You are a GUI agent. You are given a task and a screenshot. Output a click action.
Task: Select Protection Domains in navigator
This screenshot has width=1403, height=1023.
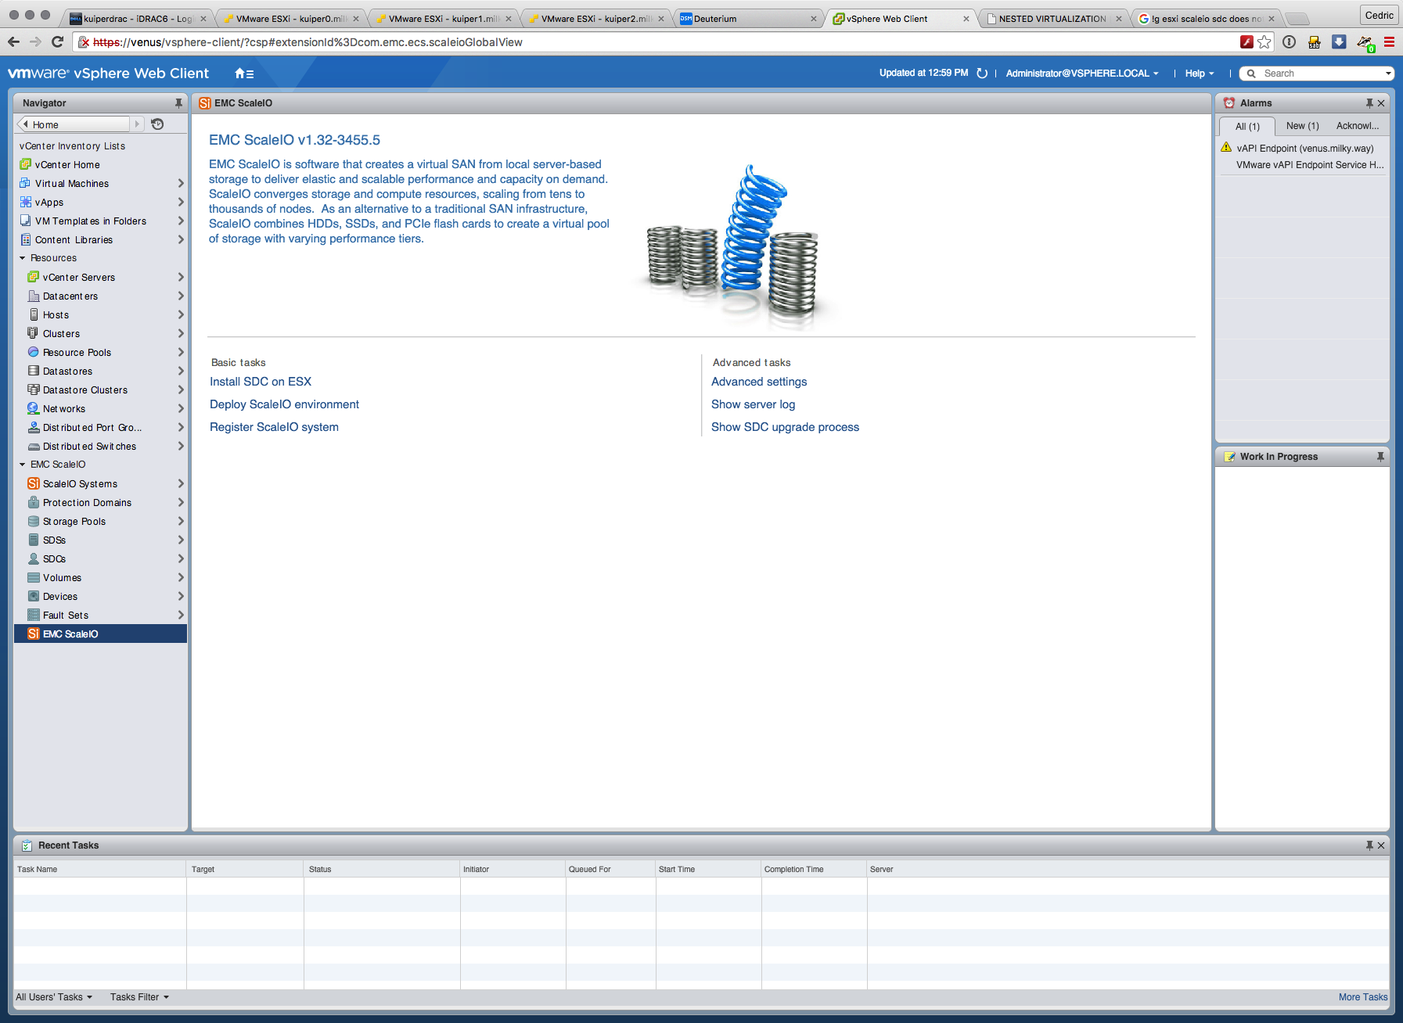click(x=87, y=503)
